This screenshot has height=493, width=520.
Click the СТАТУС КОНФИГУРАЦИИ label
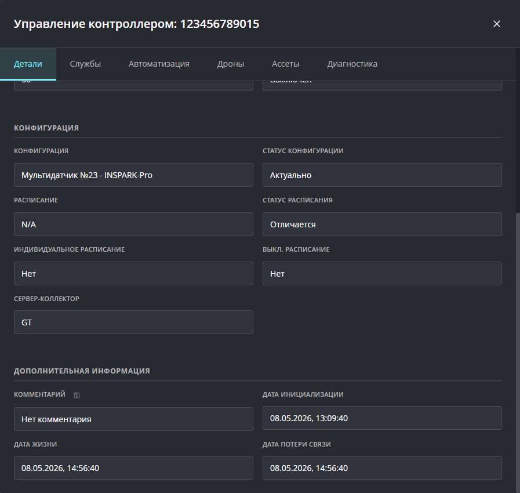click(x=303, y=151)
